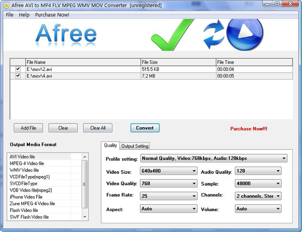Open the File menu
Image resolution: width=302 pixels, height=232 pixels.
tap(10, 15)
